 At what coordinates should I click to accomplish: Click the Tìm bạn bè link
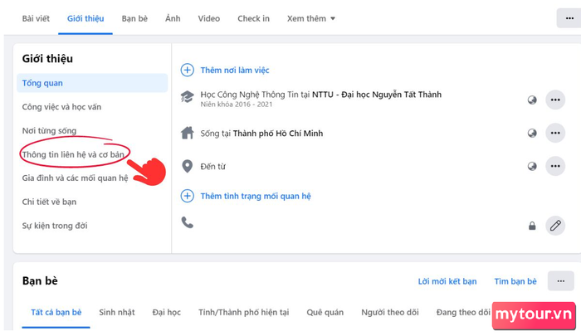click(515, 281)
